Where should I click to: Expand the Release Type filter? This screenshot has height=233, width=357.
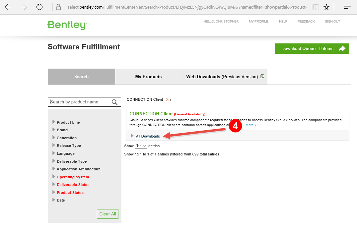pyautogui.click(x=66, y=146)
